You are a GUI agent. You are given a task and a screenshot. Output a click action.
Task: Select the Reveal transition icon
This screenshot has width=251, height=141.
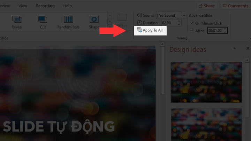[17, 19]
